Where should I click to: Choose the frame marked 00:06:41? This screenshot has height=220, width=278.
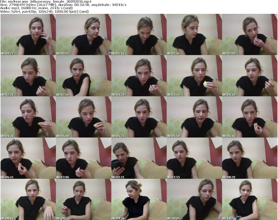pos(28,158)
